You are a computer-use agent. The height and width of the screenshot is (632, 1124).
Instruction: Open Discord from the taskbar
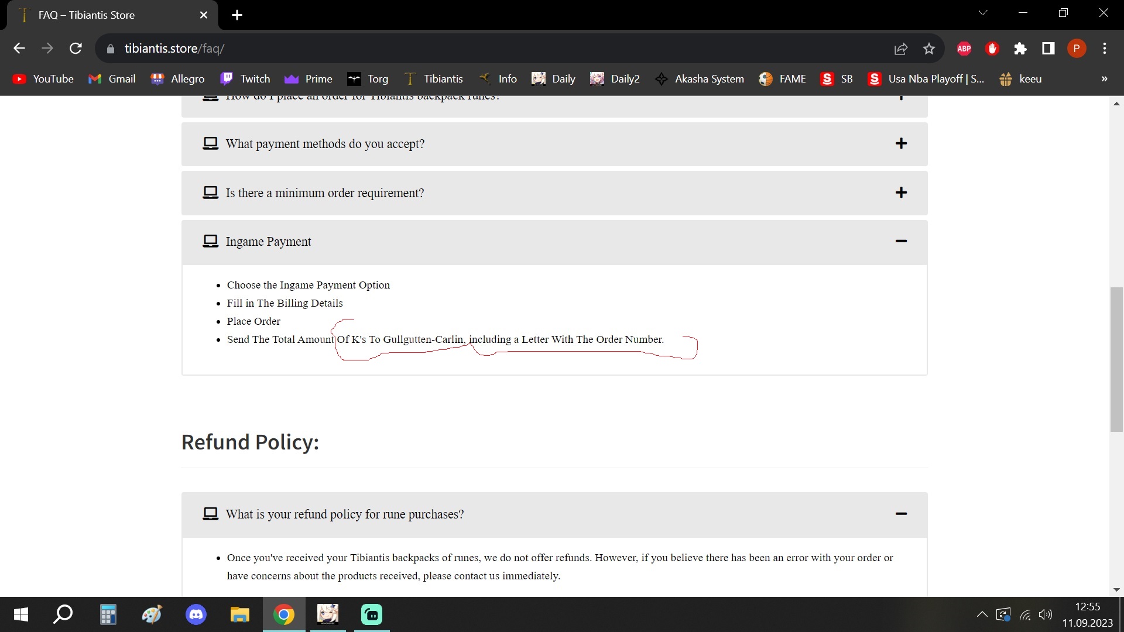tap(196, 614)
